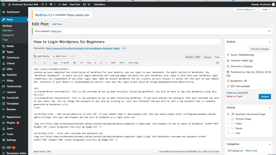Click the Appearance brush icon
Viewport: 276px width, 155px height.
pos(3,117)
